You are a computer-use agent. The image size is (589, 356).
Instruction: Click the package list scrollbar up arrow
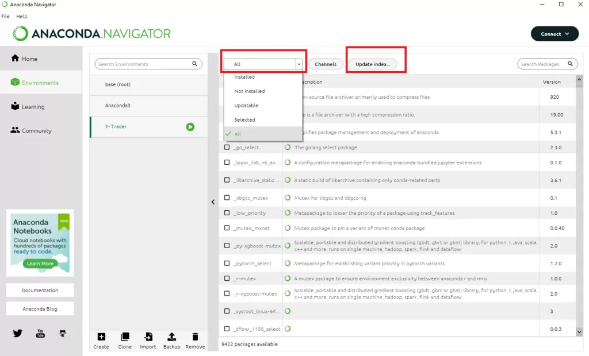click(579, 80)
